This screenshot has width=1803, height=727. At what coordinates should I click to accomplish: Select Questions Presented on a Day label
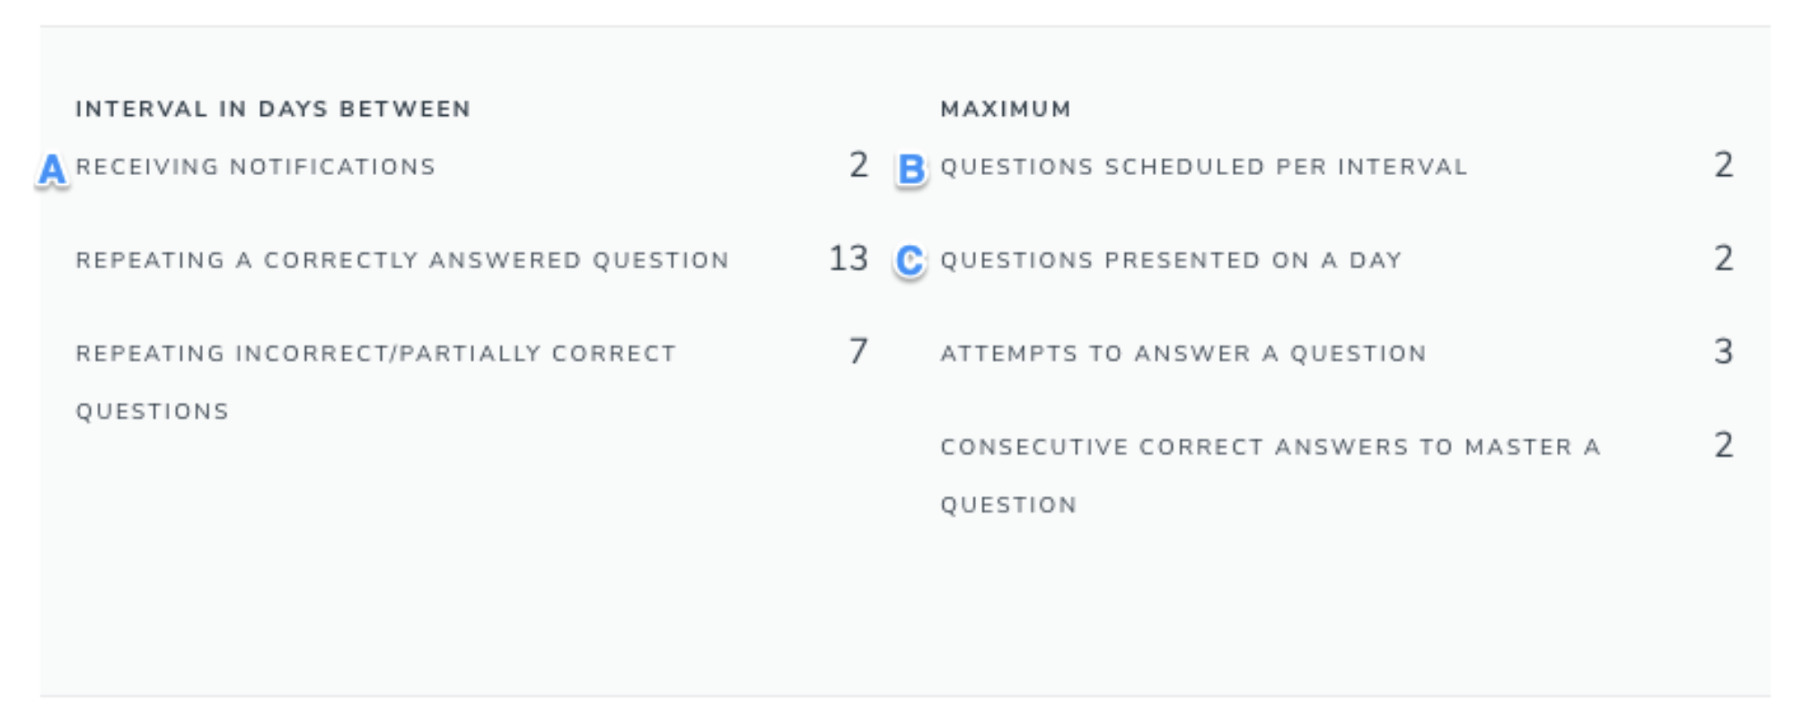(1171, 260)
